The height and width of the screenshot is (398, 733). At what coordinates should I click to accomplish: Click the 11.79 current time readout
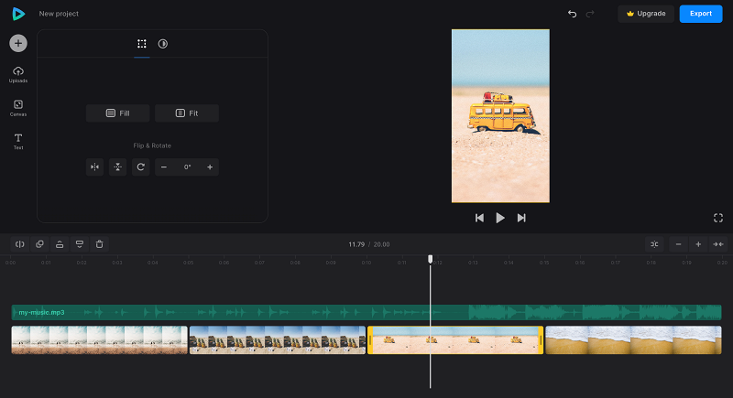356,244
